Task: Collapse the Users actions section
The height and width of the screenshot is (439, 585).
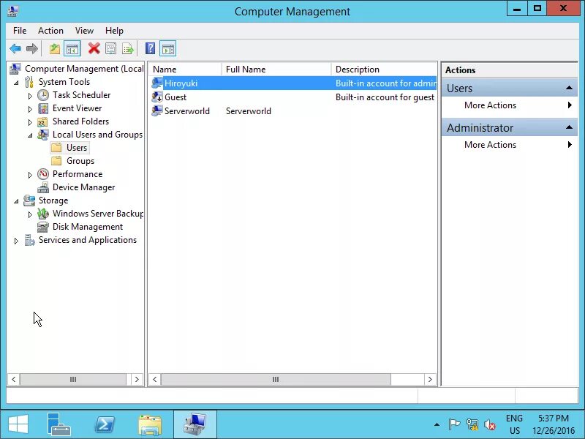Action: (x=569, y=88)
